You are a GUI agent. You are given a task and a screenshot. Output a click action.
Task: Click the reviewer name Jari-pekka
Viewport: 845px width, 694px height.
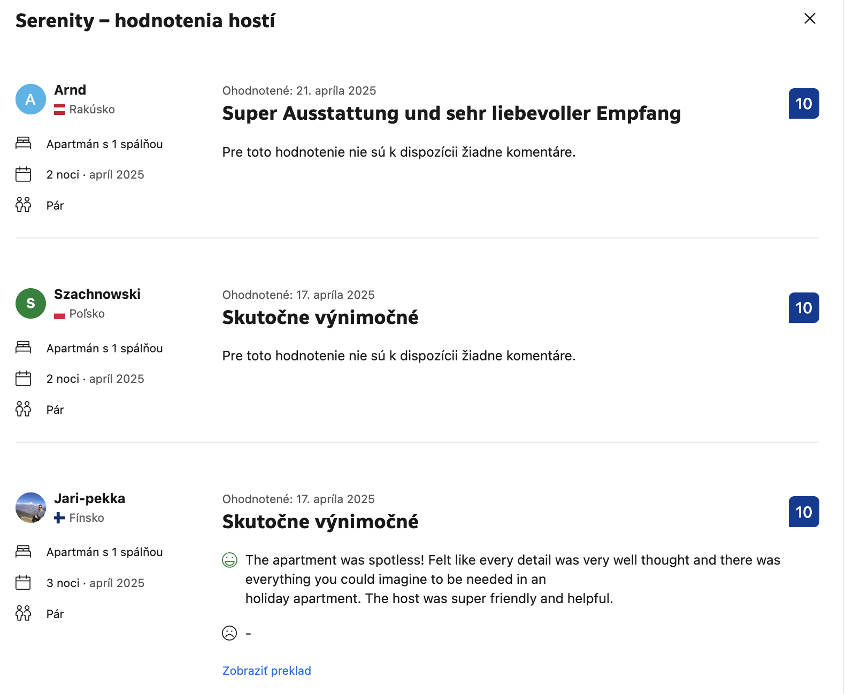point(89,498)
